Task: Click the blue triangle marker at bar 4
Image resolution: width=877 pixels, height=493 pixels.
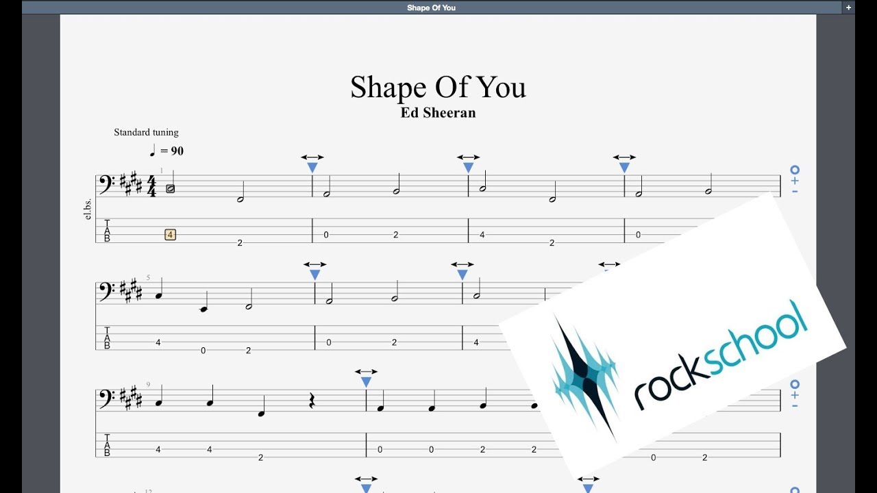Action: tap(624, 168)
